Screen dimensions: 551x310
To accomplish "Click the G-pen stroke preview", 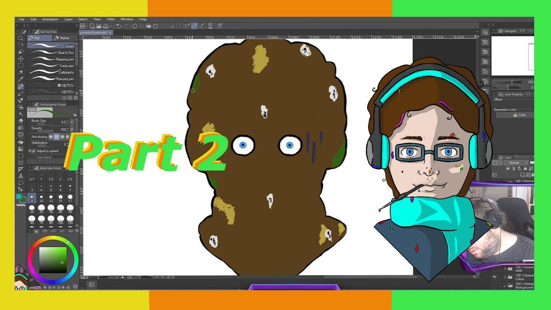I will (52, 112).
